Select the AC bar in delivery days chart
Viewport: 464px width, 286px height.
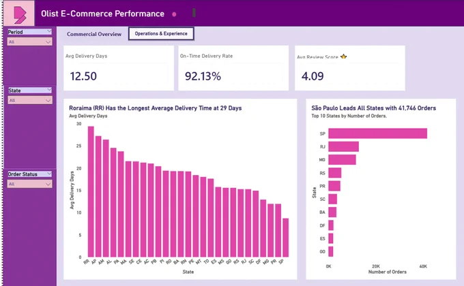tap(151, 210)
